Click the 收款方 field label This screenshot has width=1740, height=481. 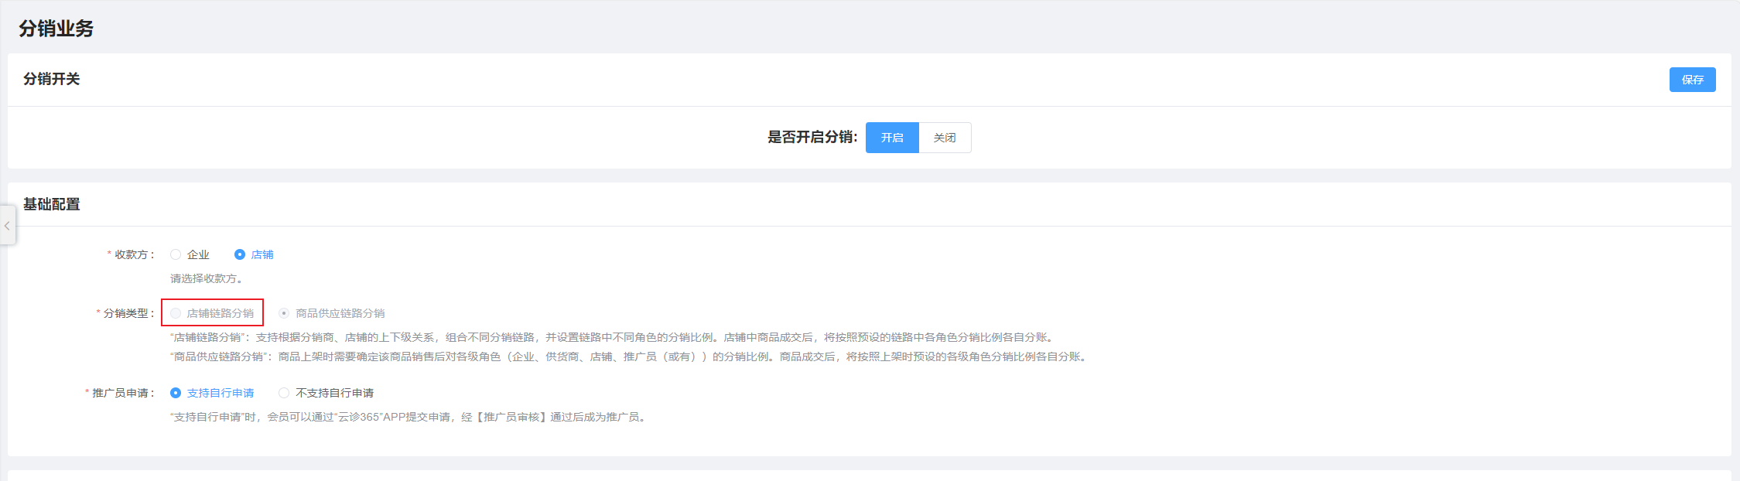coord(134,254)
